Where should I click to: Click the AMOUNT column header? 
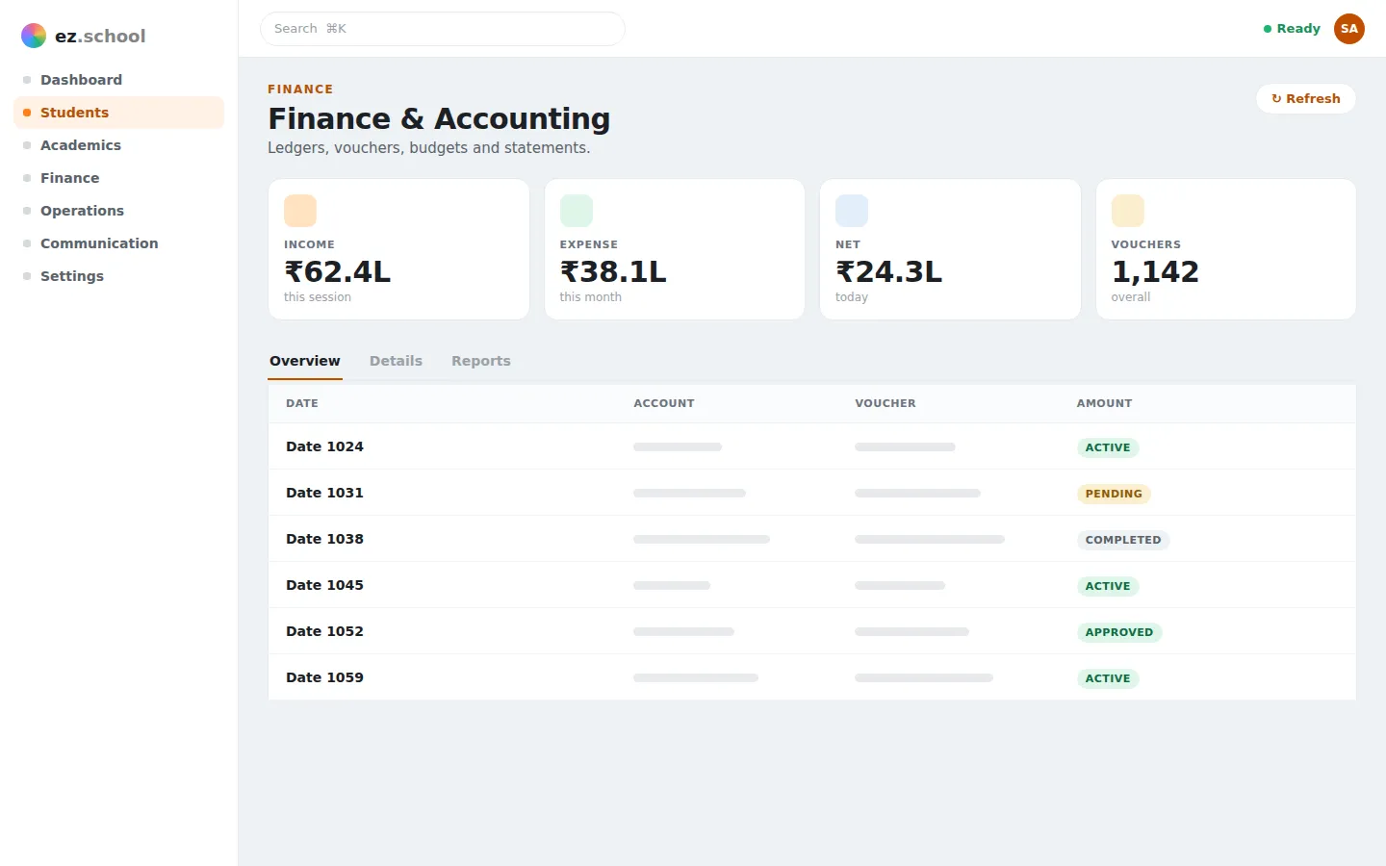[x=1104, y=403]
